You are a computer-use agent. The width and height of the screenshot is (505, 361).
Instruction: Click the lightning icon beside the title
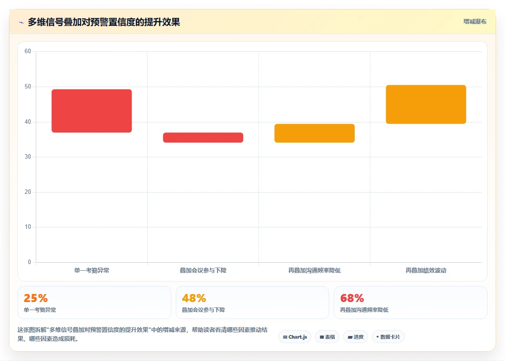tap(21, 22)
